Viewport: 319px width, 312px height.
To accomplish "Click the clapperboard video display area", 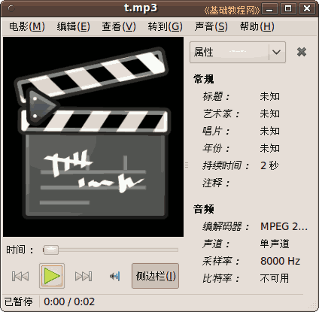I will click(93, 137).
